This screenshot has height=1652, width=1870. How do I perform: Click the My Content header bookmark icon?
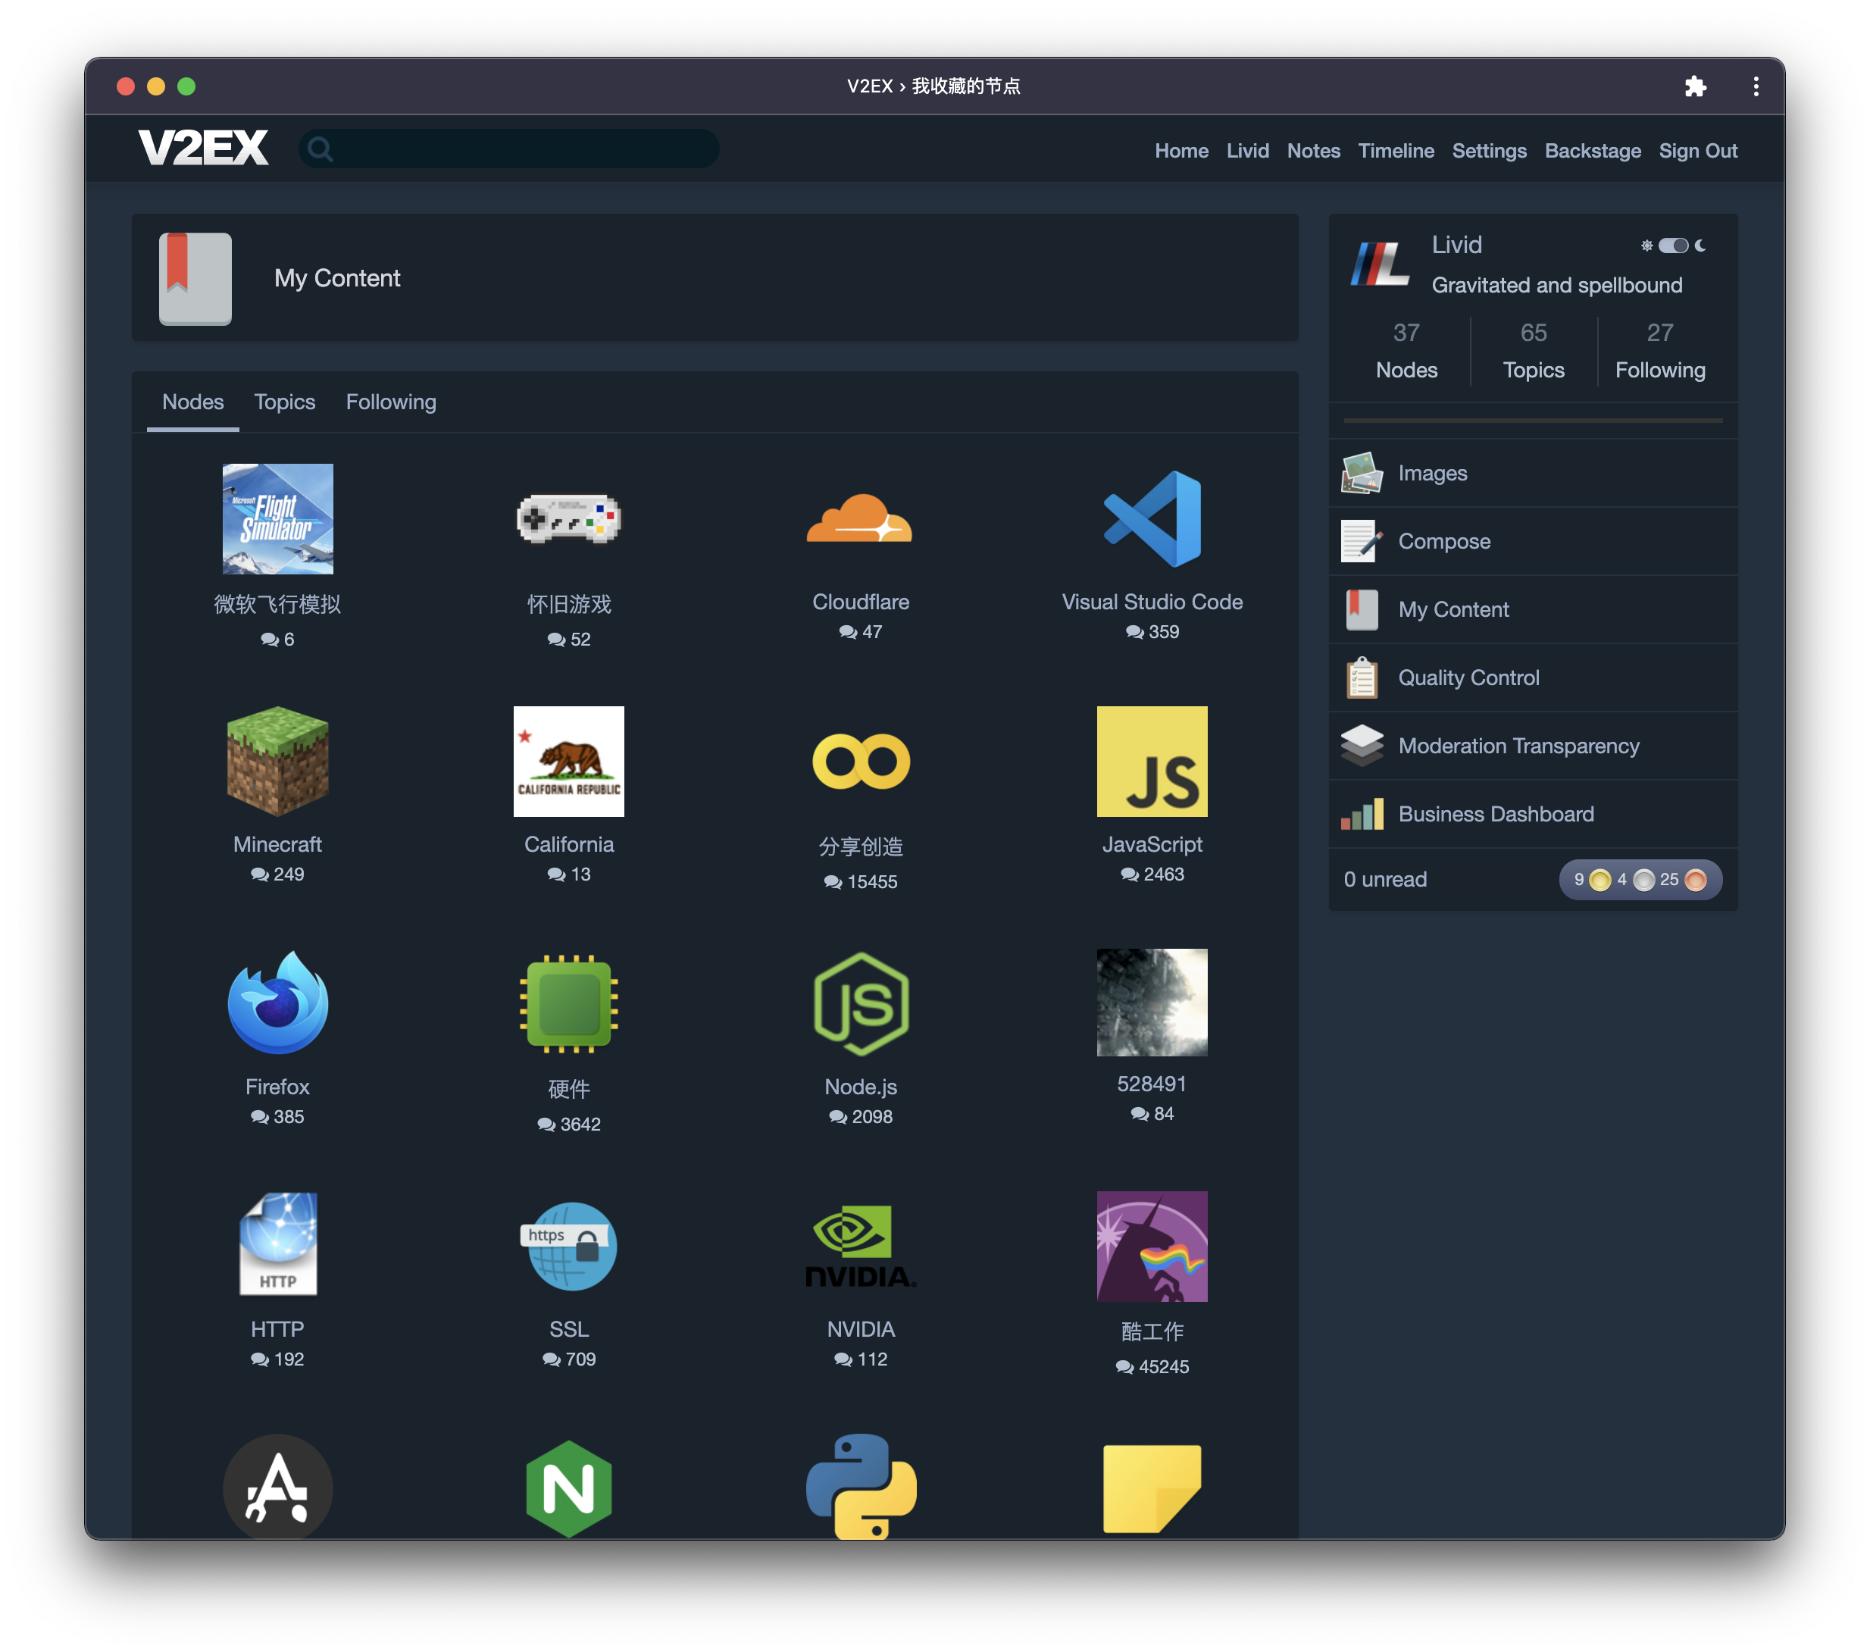[x=195, y=278]
